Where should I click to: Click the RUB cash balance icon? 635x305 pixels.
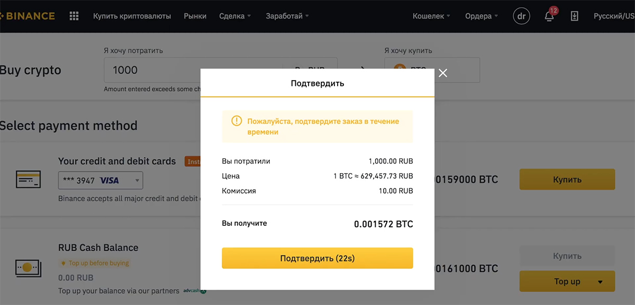coord(28,268)
